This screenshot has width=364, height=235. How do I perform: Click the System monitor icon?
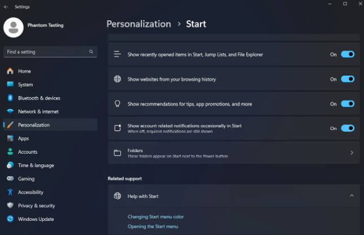point(10,84)
